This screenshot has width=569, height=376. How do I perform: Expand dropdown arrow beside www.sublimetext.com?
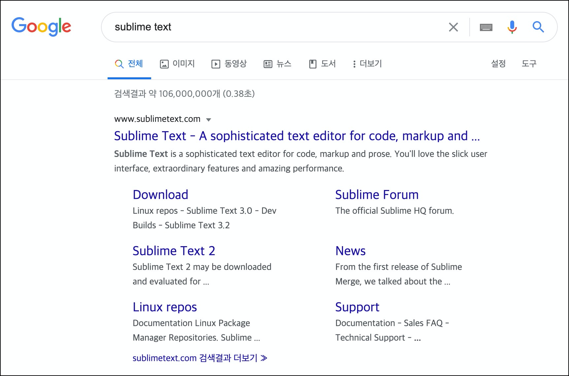click(209, 120)
